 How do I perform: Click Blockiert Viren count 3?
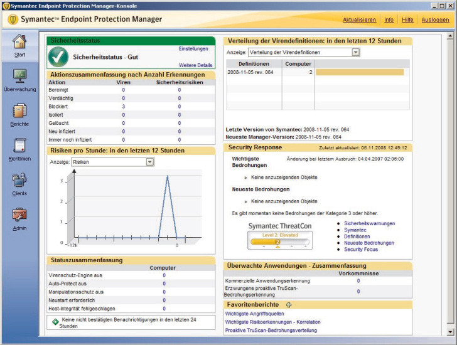point(123,107)
